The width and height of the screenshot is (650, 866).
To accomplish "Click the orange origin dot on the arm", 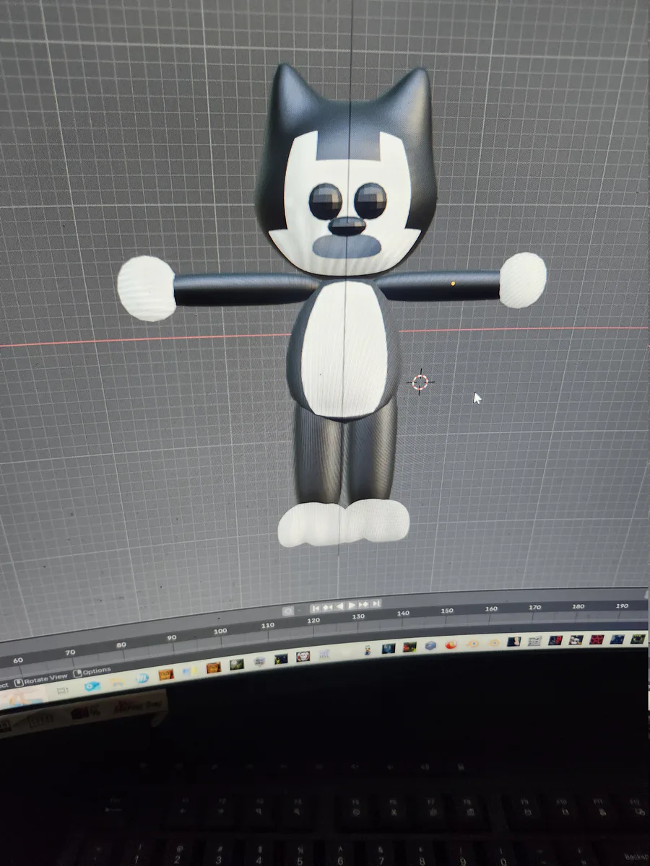I will (x=453, y=284).
